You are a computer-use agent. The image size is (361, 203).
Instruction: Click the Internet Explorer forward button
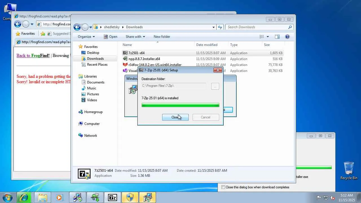(26, 24)
